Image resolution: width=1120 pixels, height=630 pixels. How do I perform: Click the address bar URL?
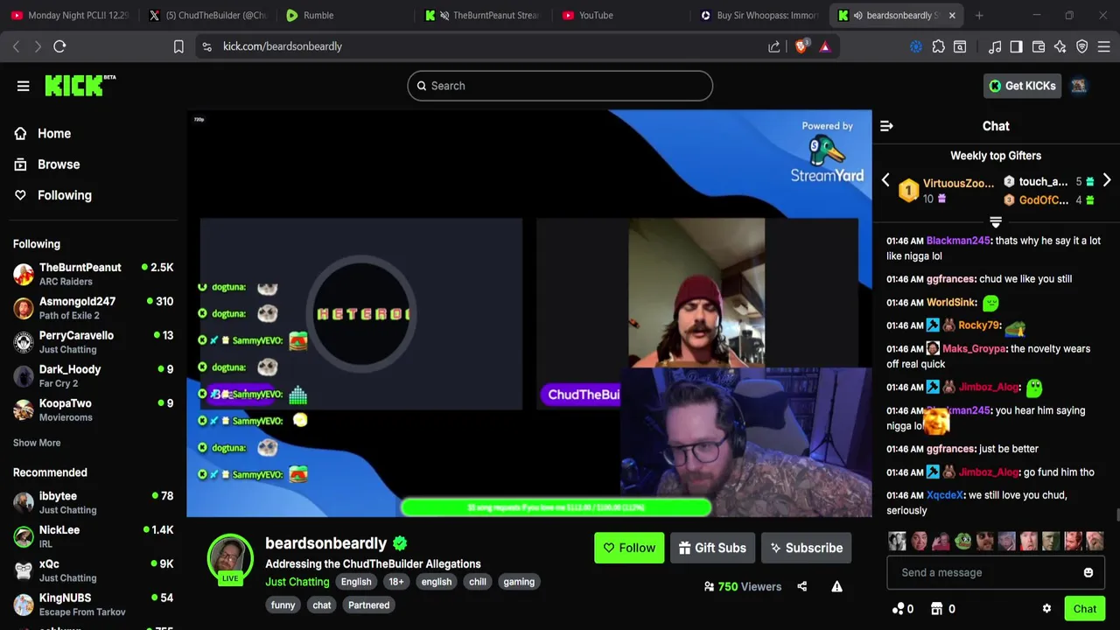tap(283, 46)
